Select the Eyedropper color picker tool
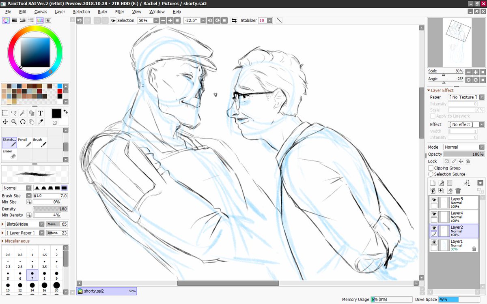This screenshot has width=487, height=304. [41, 122]
